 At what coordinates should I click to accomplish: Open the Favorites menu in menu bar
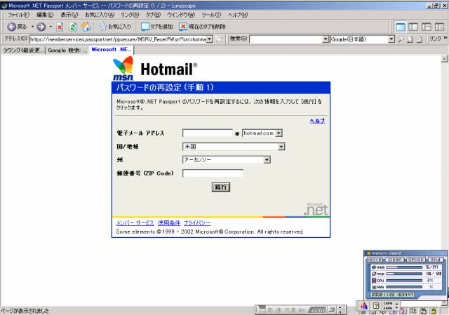[x=99, y=15]
